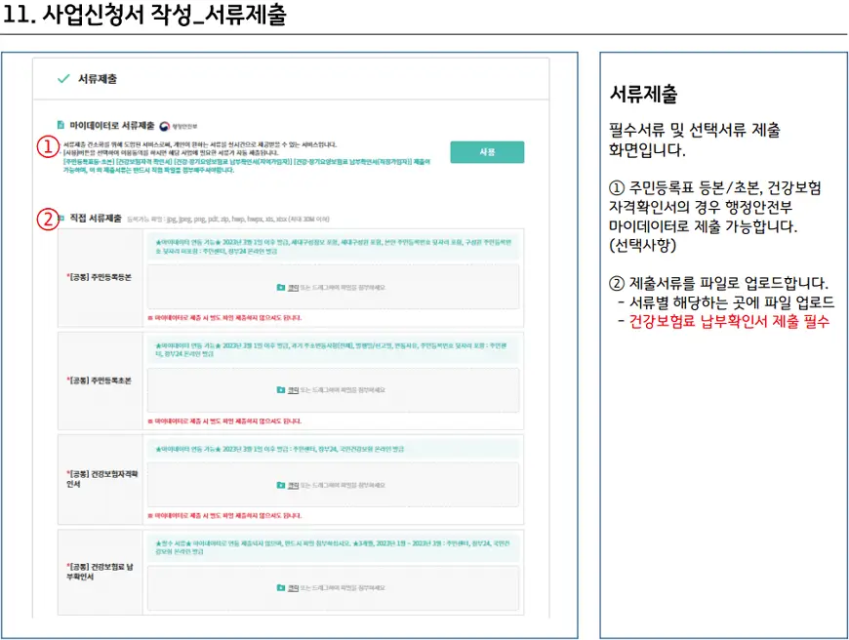Screen dimensions: 849x640
Task: Click folder icon in 주민등록등본 upload area
Action: coord(281,287)
